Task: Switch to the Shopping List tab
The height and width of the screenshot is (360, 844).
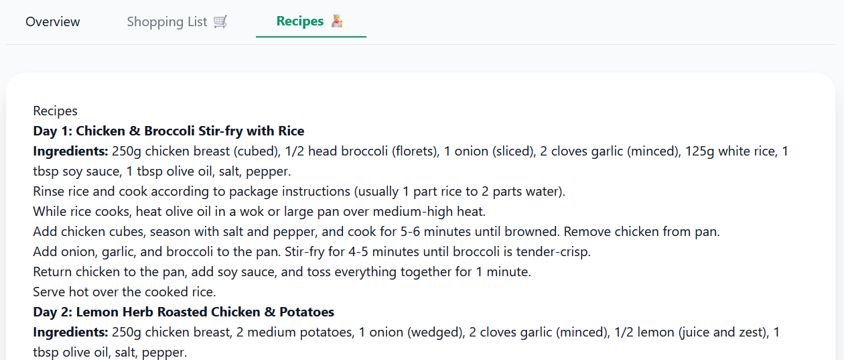Action: click(167, 21)
